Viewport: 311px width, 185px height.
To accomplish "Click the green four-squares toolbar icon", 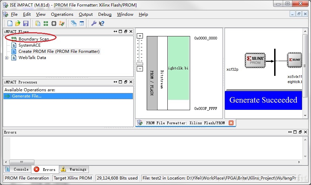I will [x=46, y=23].
